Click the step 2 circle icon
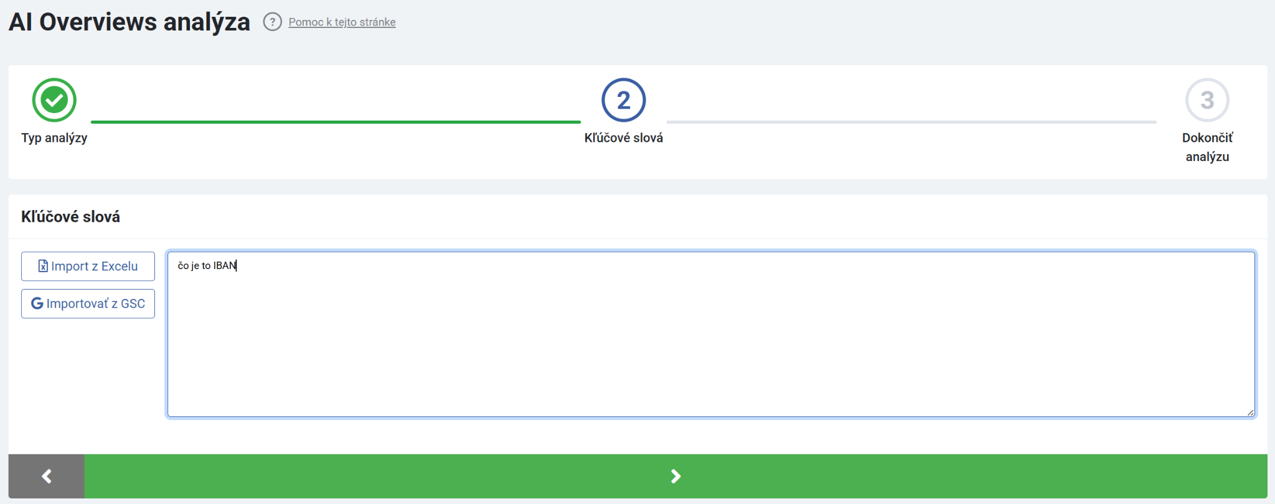This screenshot has height=504, width=1275. [x=623, y=100]
